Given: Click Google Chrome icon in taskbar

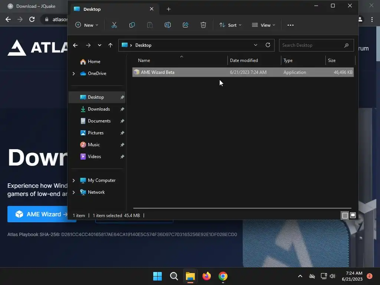Looking at the screenshot, I should [223, 276].
